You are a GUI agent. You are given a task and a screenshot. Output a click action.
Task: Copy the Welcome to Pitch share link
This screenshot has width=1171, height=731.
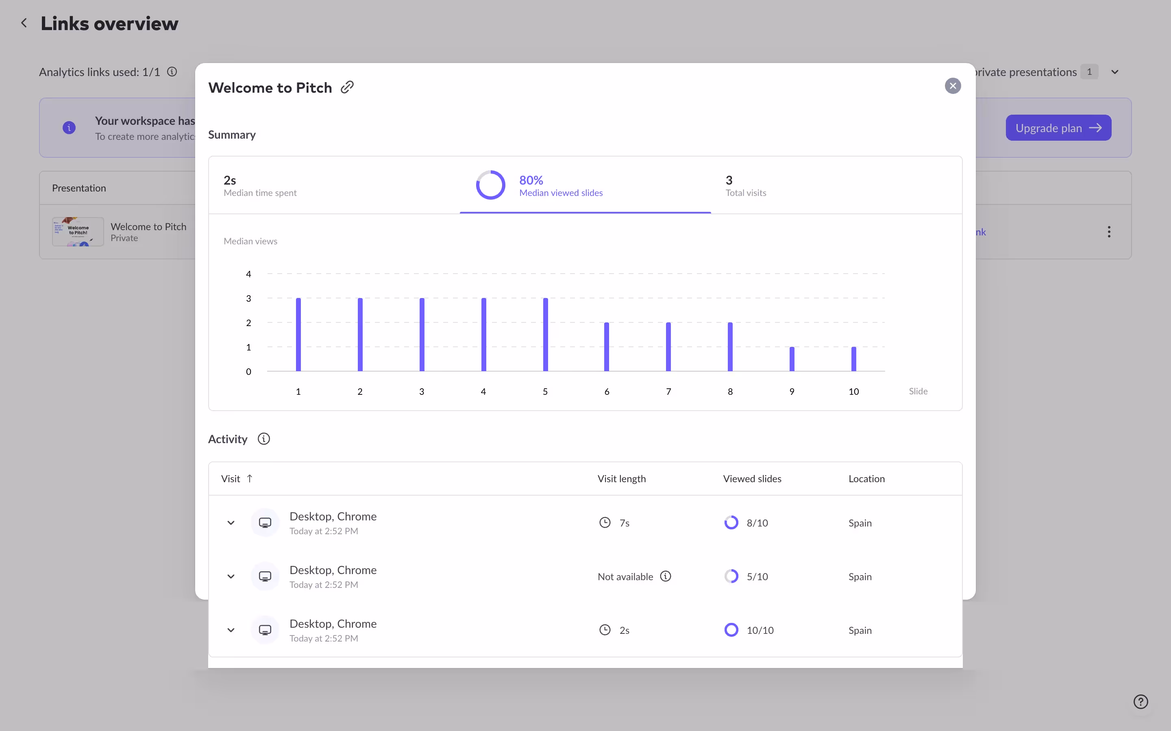coord(348,87)
